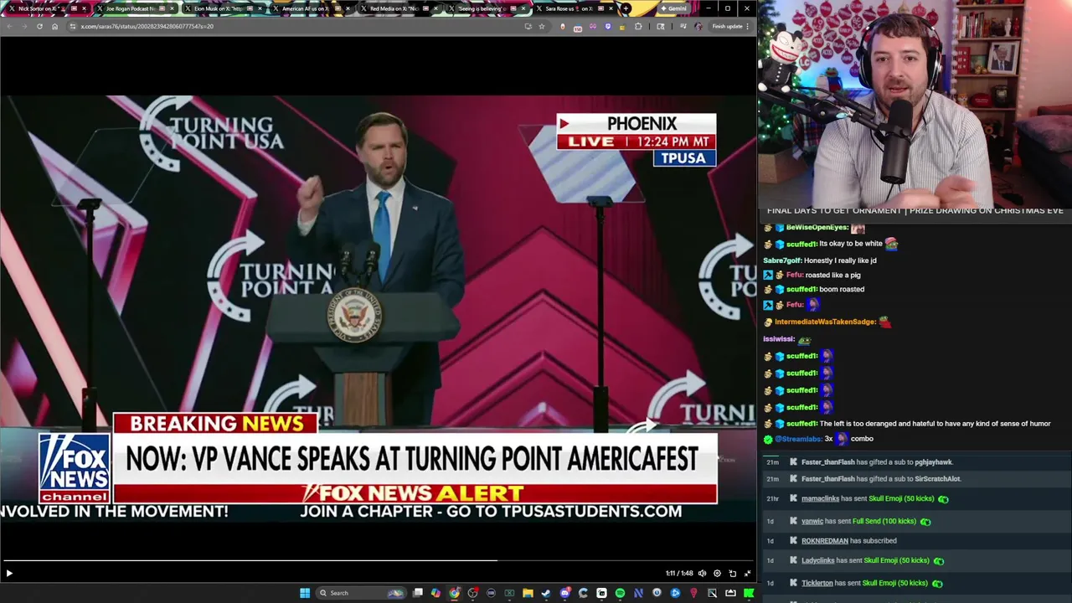The height and width of the screenshot is (603, 1072).
Task: Switch to the Joe Rogan Podcast tab
Action: point(134,8)
